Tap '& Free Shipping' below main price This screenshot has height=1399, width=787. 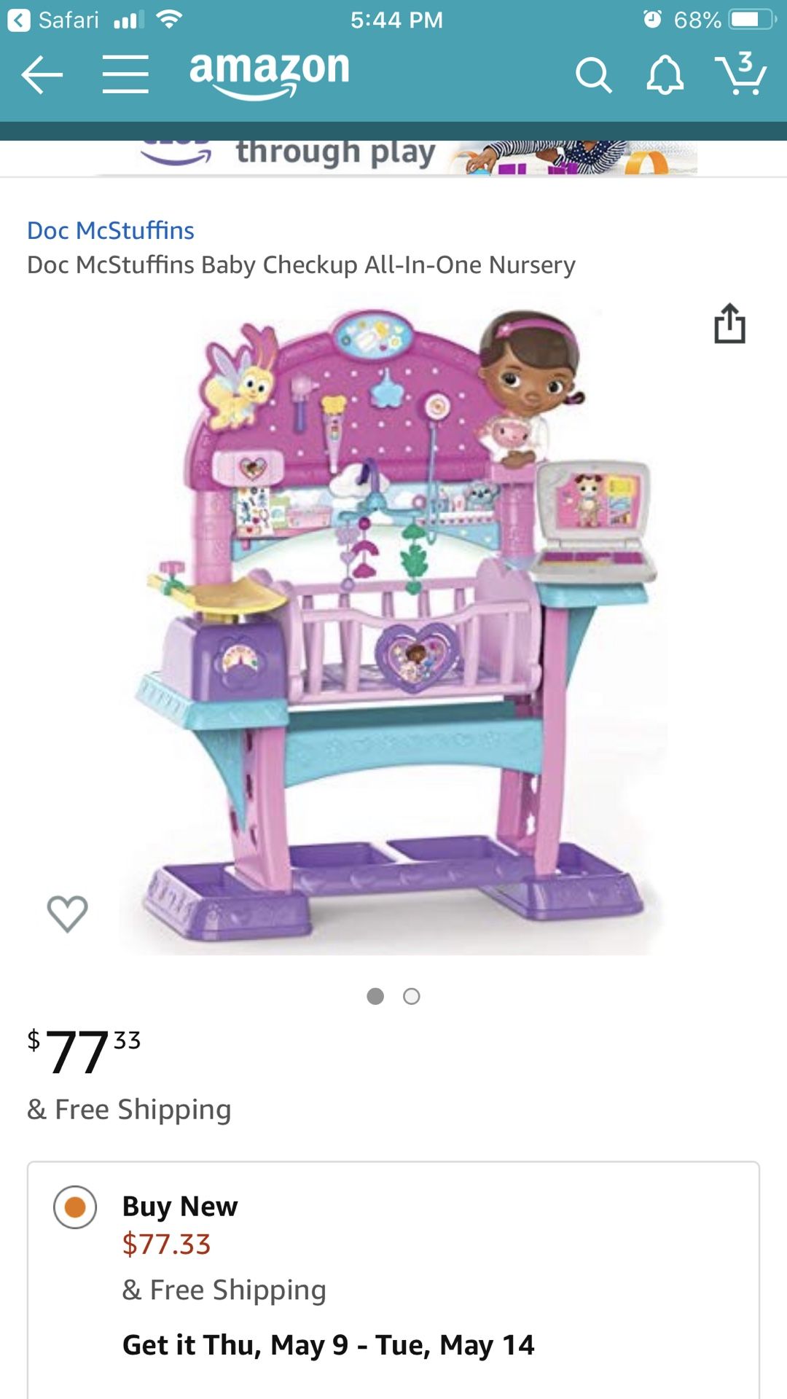click(x=129, y=1110)
